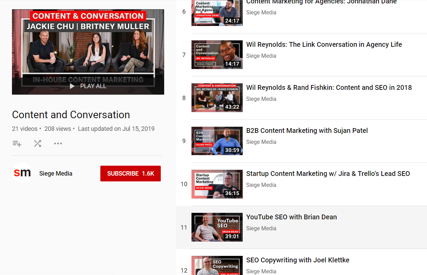The width and height of the screenshot is (427, 275).
Task: Click playlist index number 9
Action: click(184, 141)
